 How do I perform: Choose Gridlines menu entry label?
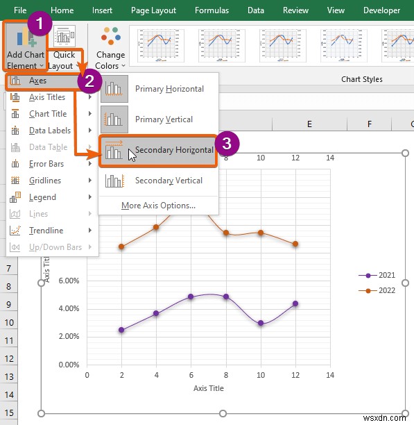(45, 181)
